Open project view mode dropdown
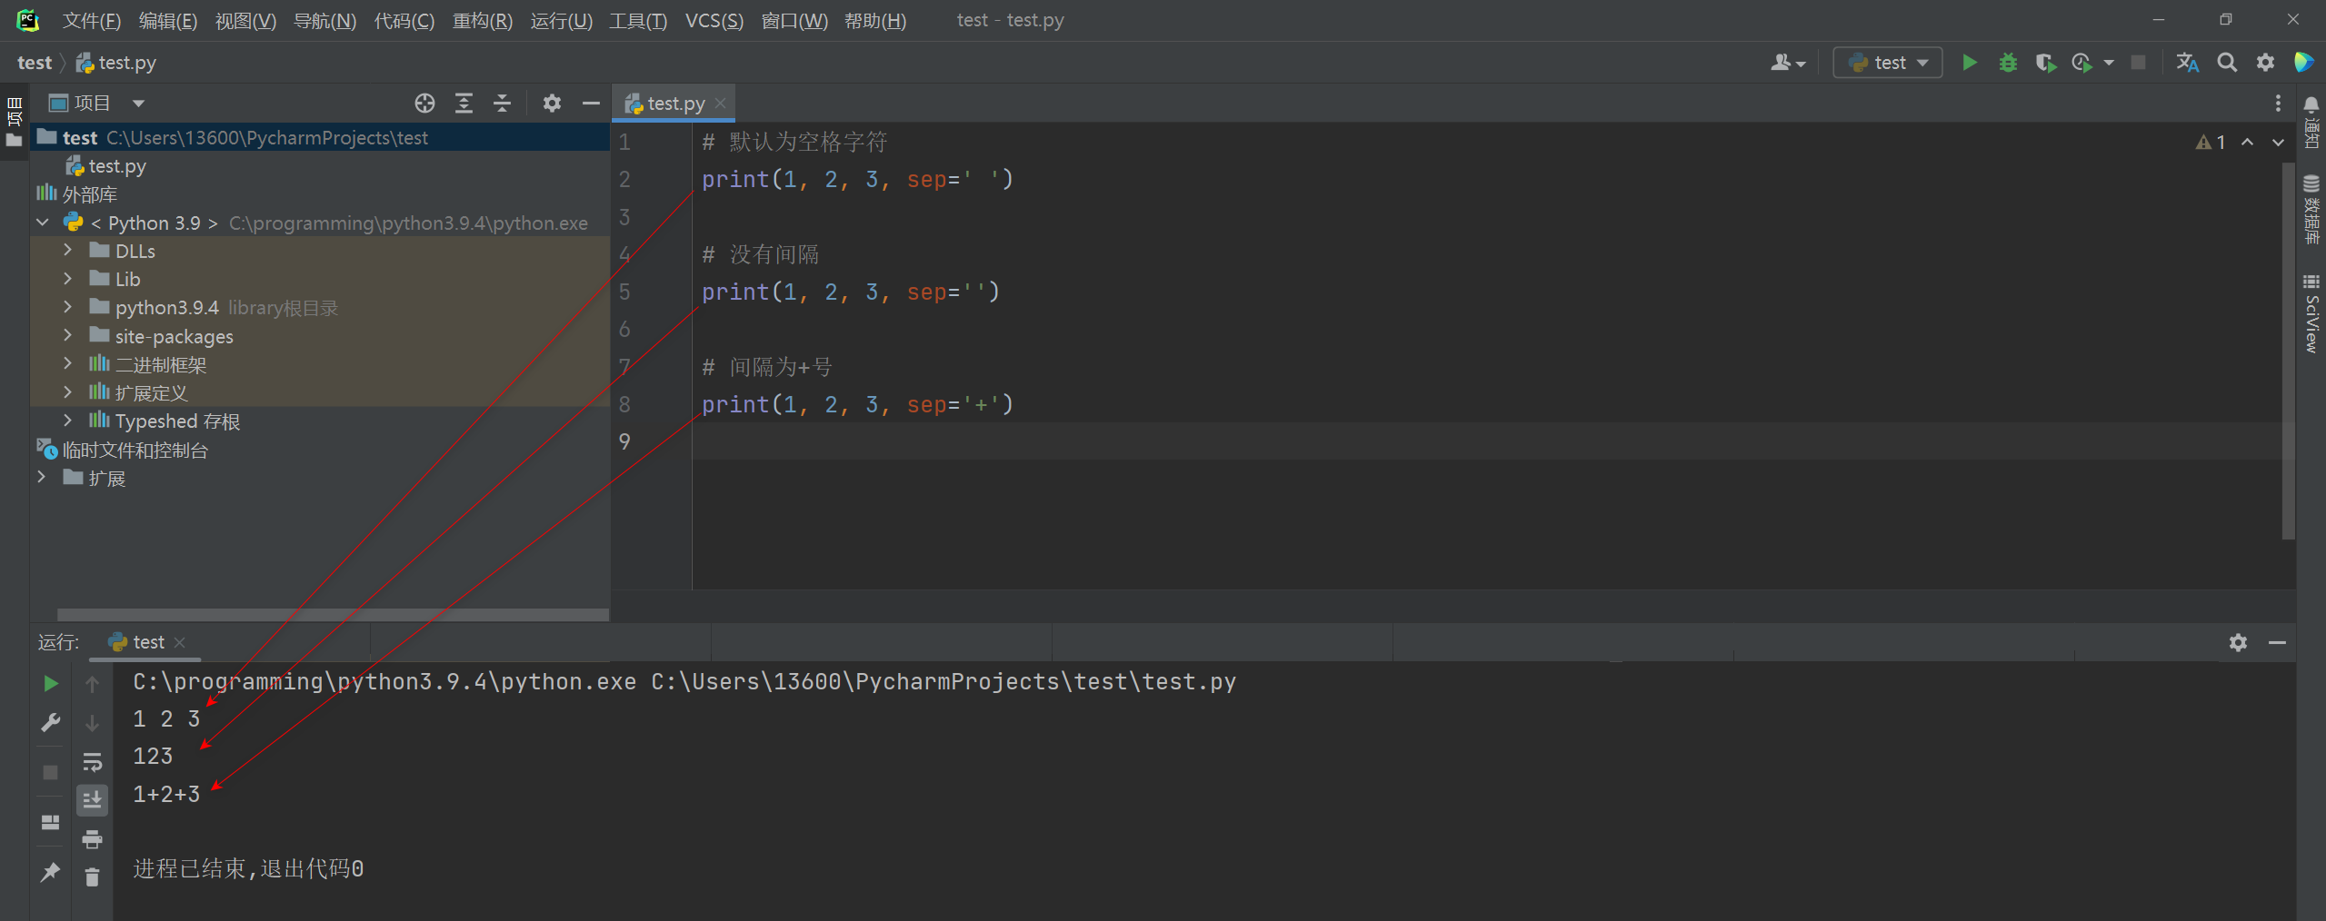The image size is (2326, 921). pyautogui.click(x=138, y=104)
